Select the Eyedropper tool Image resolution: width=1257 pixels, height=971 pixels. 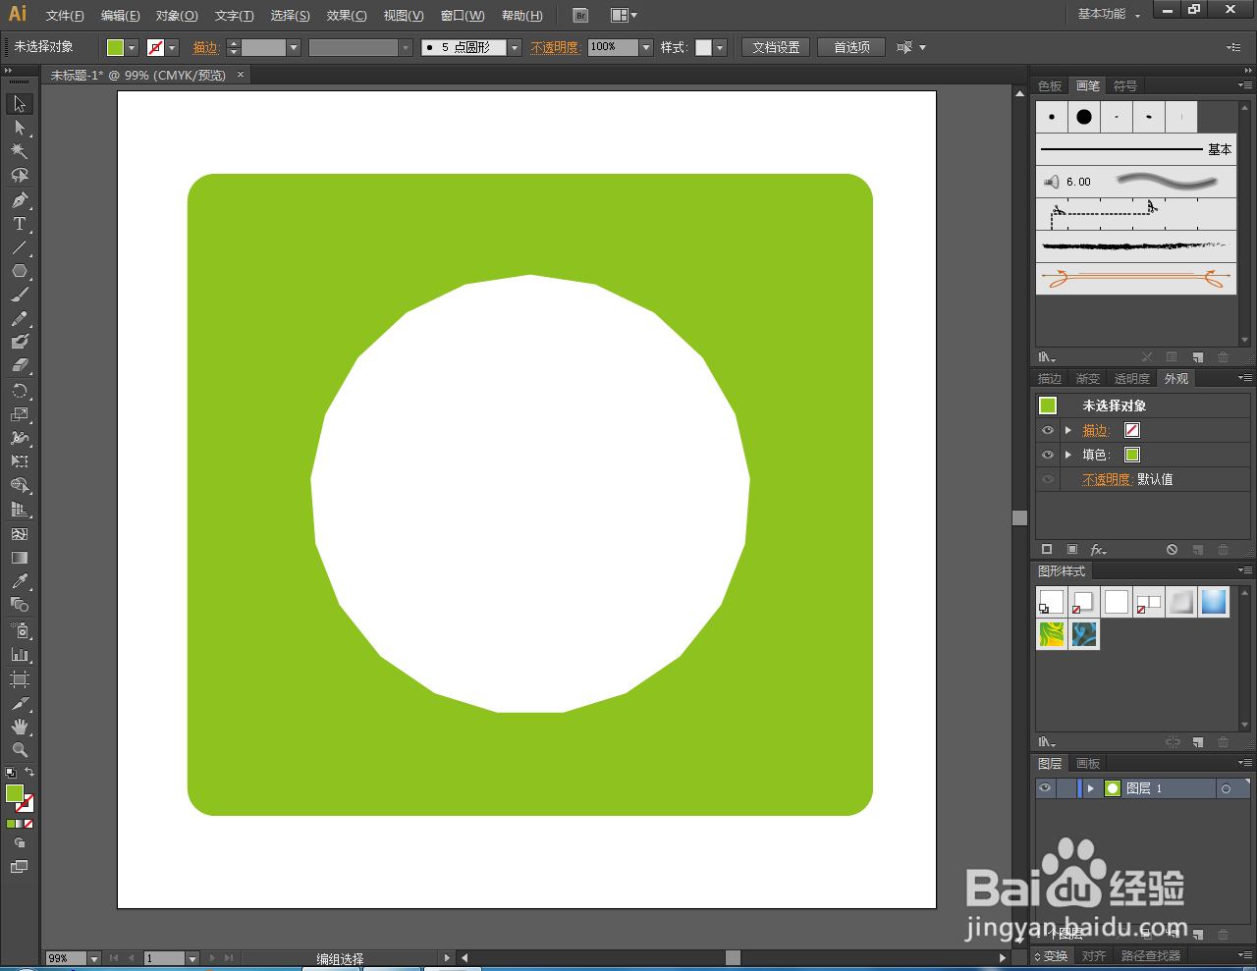click(20, 581)
